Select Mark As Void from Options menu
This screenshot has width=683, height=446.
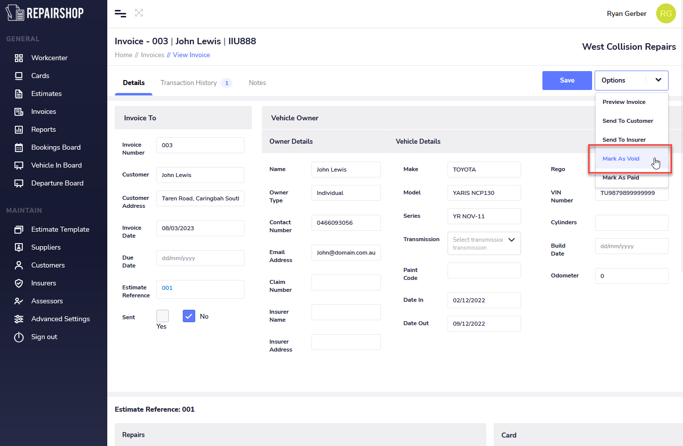(621, 159)
